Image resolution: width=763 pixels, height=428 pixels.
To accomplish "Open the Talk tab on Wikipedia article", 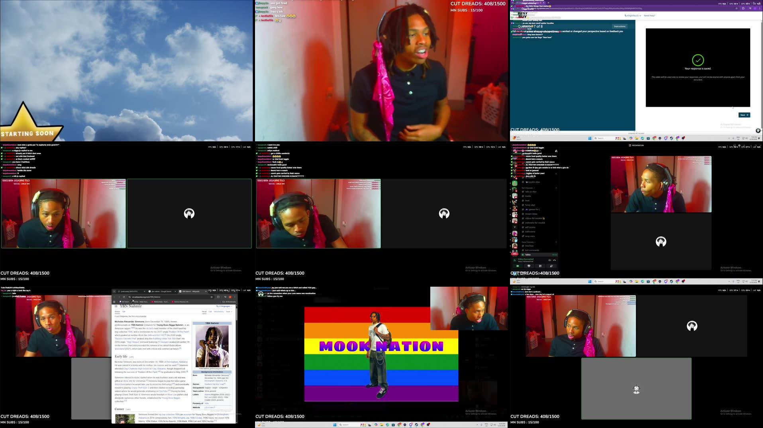I will [124, 311].
